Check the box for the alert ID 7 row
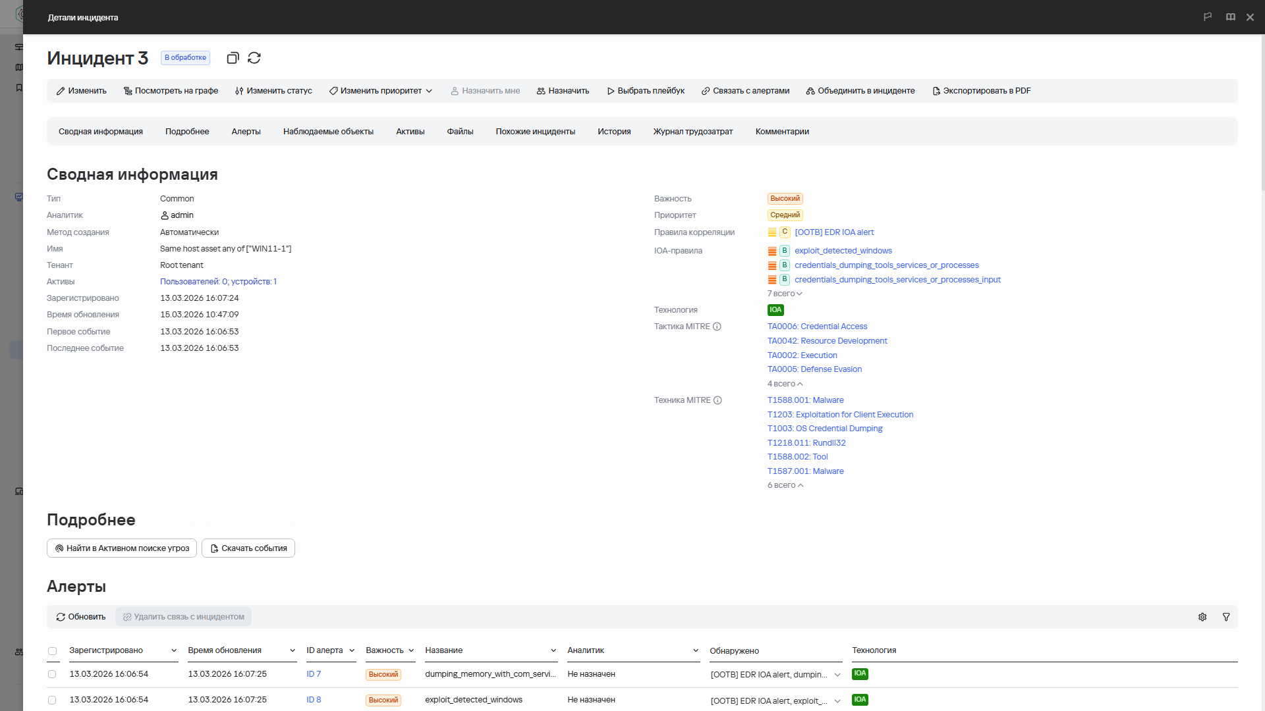The width and height of the screenshot is (1265, 711). point(52,674)
